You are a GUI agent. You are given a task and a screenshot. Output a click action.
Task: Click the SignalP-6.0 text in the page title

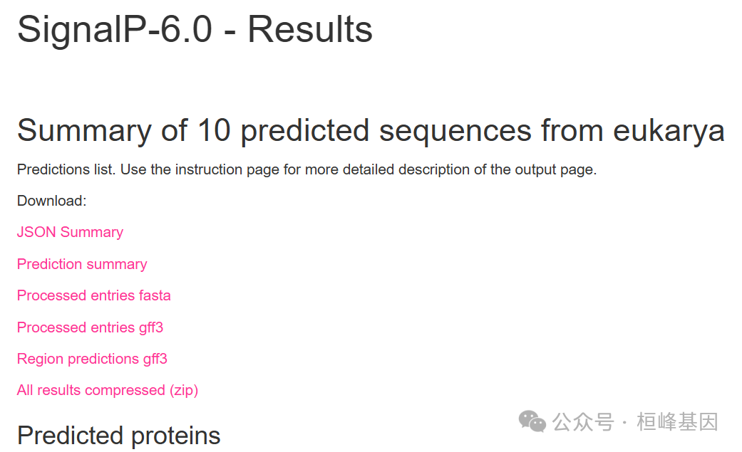point(115,30)
